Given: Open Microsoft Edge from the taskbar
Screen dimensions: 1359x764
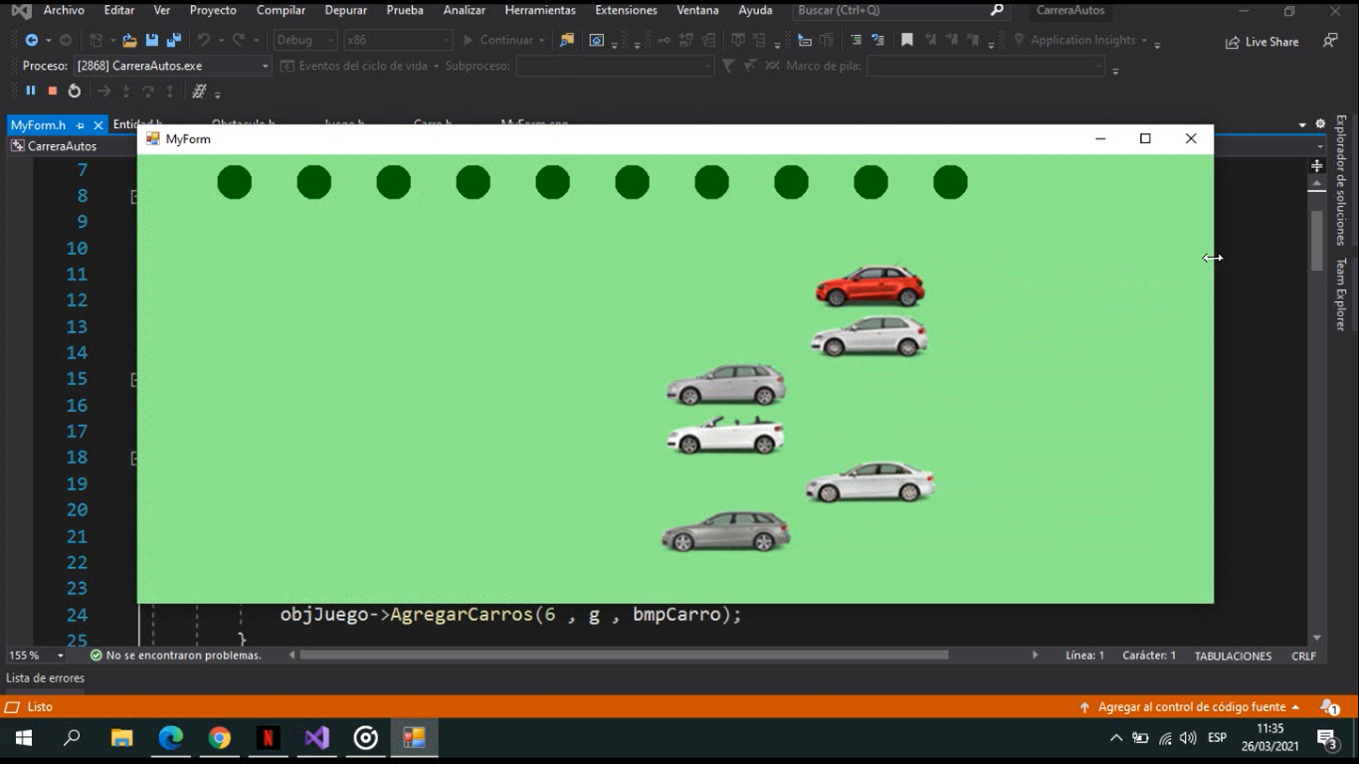Looking at the screenshot, I should tap(171, 738).
